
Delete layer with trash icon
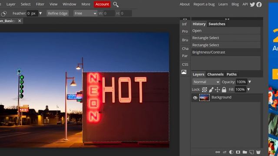pyautogui.click(x=258, y=152)
